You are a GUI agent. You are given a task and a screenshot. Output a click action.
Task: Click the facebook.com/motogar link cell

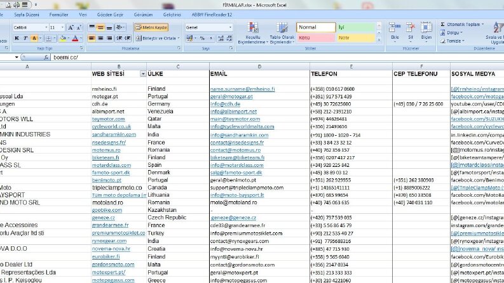(477, 96)
